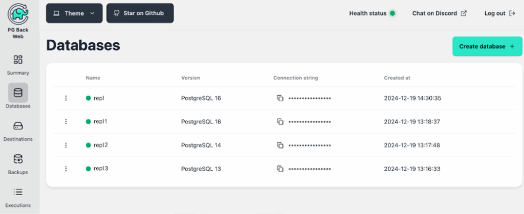Select the Databases sidebar icon
The image size is (524, 214).
[18, 93]
